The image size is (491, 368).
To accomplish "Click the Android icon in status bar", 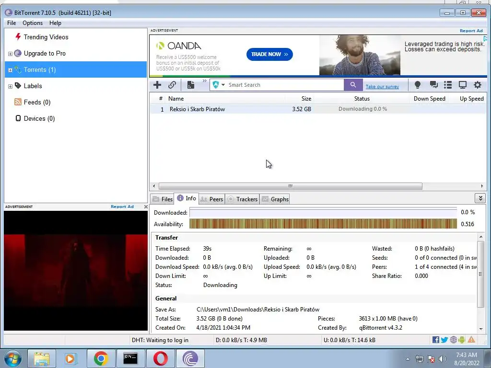I will [x=462, y=340].
